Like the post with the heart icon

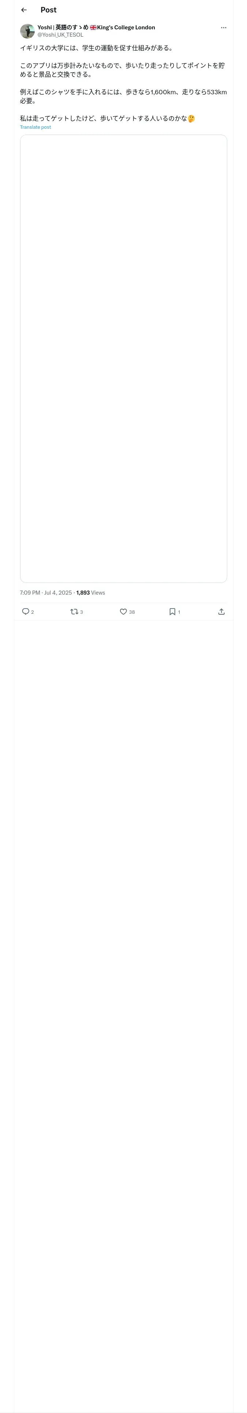point(123,611)
